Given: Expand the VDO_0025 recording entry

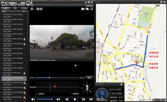Looking at the screenshot, I should point(2,53).
